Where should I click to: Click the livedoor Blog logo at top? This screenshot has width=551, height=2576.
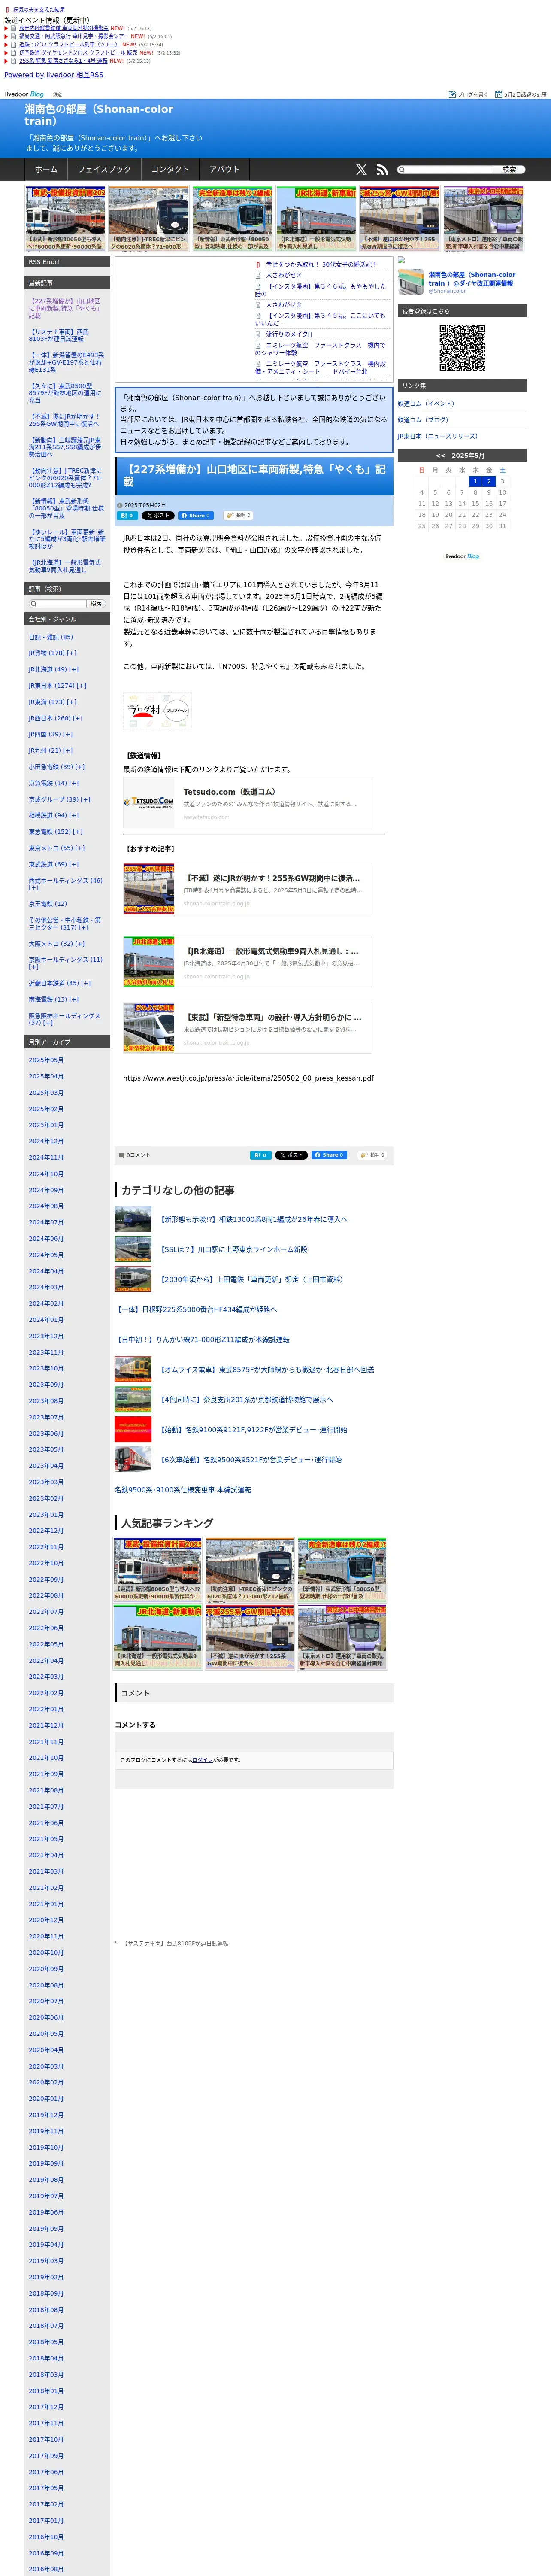point(24,94)
